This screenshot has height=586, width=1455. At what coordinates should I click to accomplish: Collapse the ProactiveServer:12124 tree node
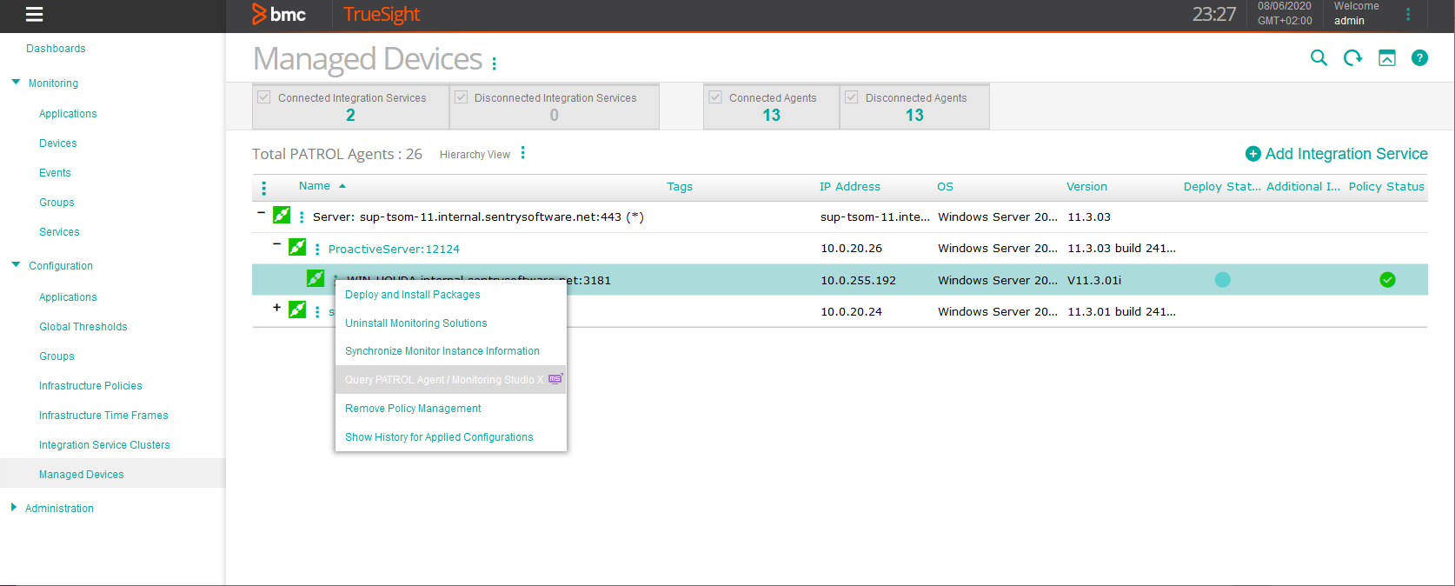(276, 244)
